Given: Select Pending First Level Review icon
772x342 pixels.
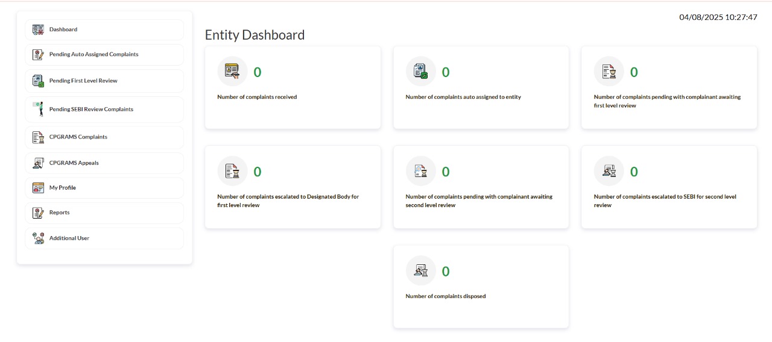Looking at the screenshot, I should 39,81.
